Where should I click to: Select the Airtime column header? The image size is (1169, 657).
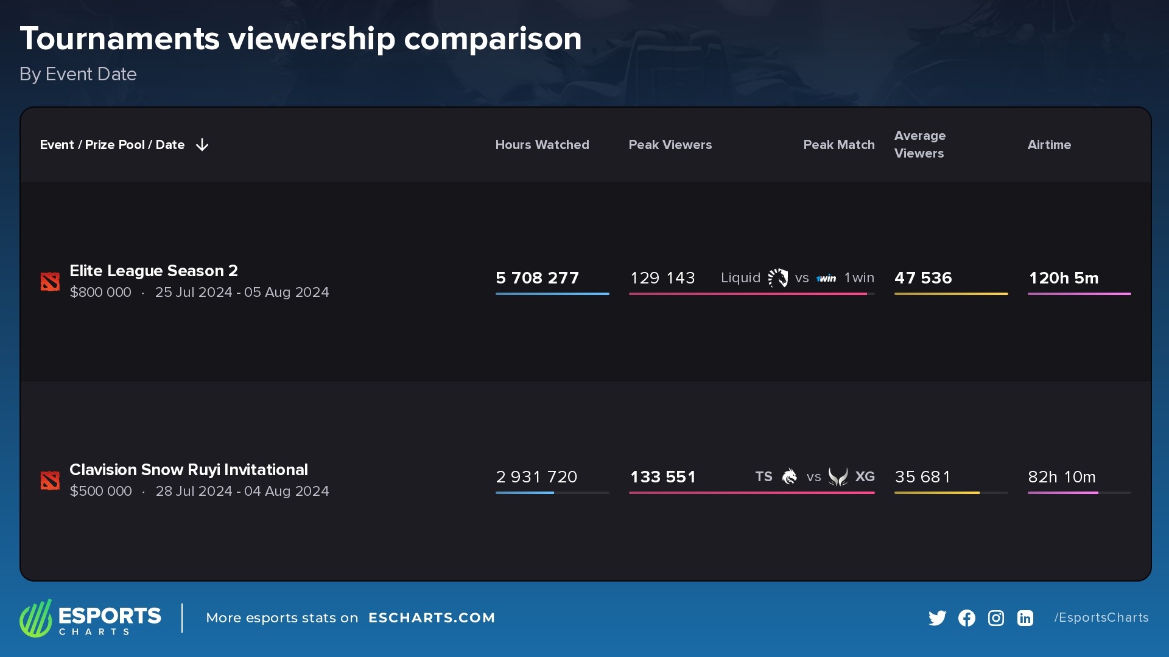tap(1049, 145)
